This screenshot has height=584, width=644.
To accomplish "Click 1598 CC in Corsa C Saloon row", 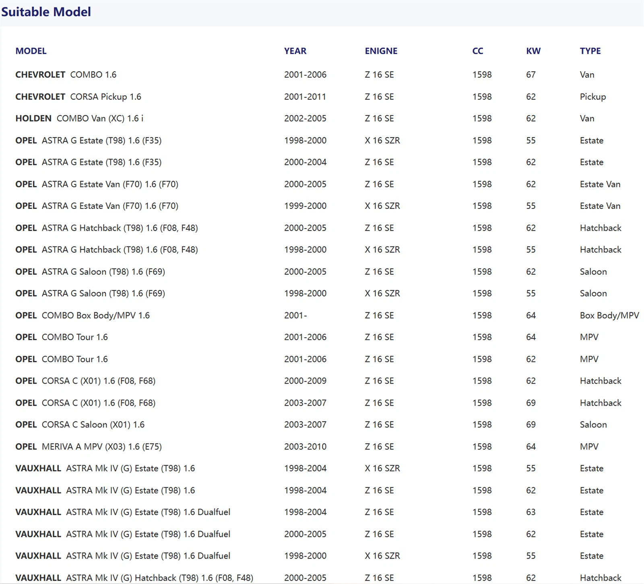I will [482, 425].
